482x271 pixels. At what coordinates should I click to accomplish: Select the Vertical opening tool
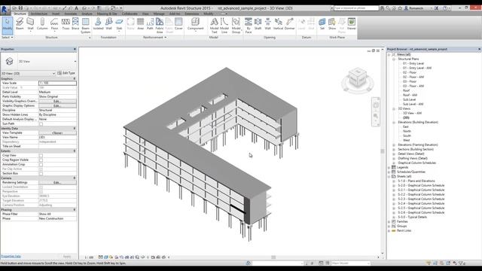(278, 24)
